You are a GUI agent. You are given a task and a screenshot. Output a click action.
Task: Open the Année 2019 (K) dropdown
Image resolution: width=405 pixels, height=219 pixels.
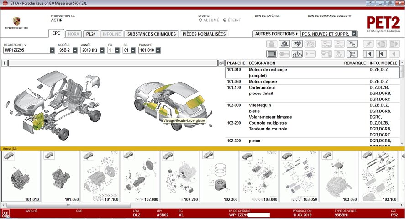(102, 50)
